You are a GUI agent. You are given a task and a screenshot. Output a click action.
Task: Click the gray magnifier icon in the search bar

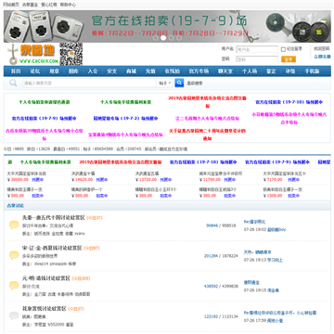13,83
